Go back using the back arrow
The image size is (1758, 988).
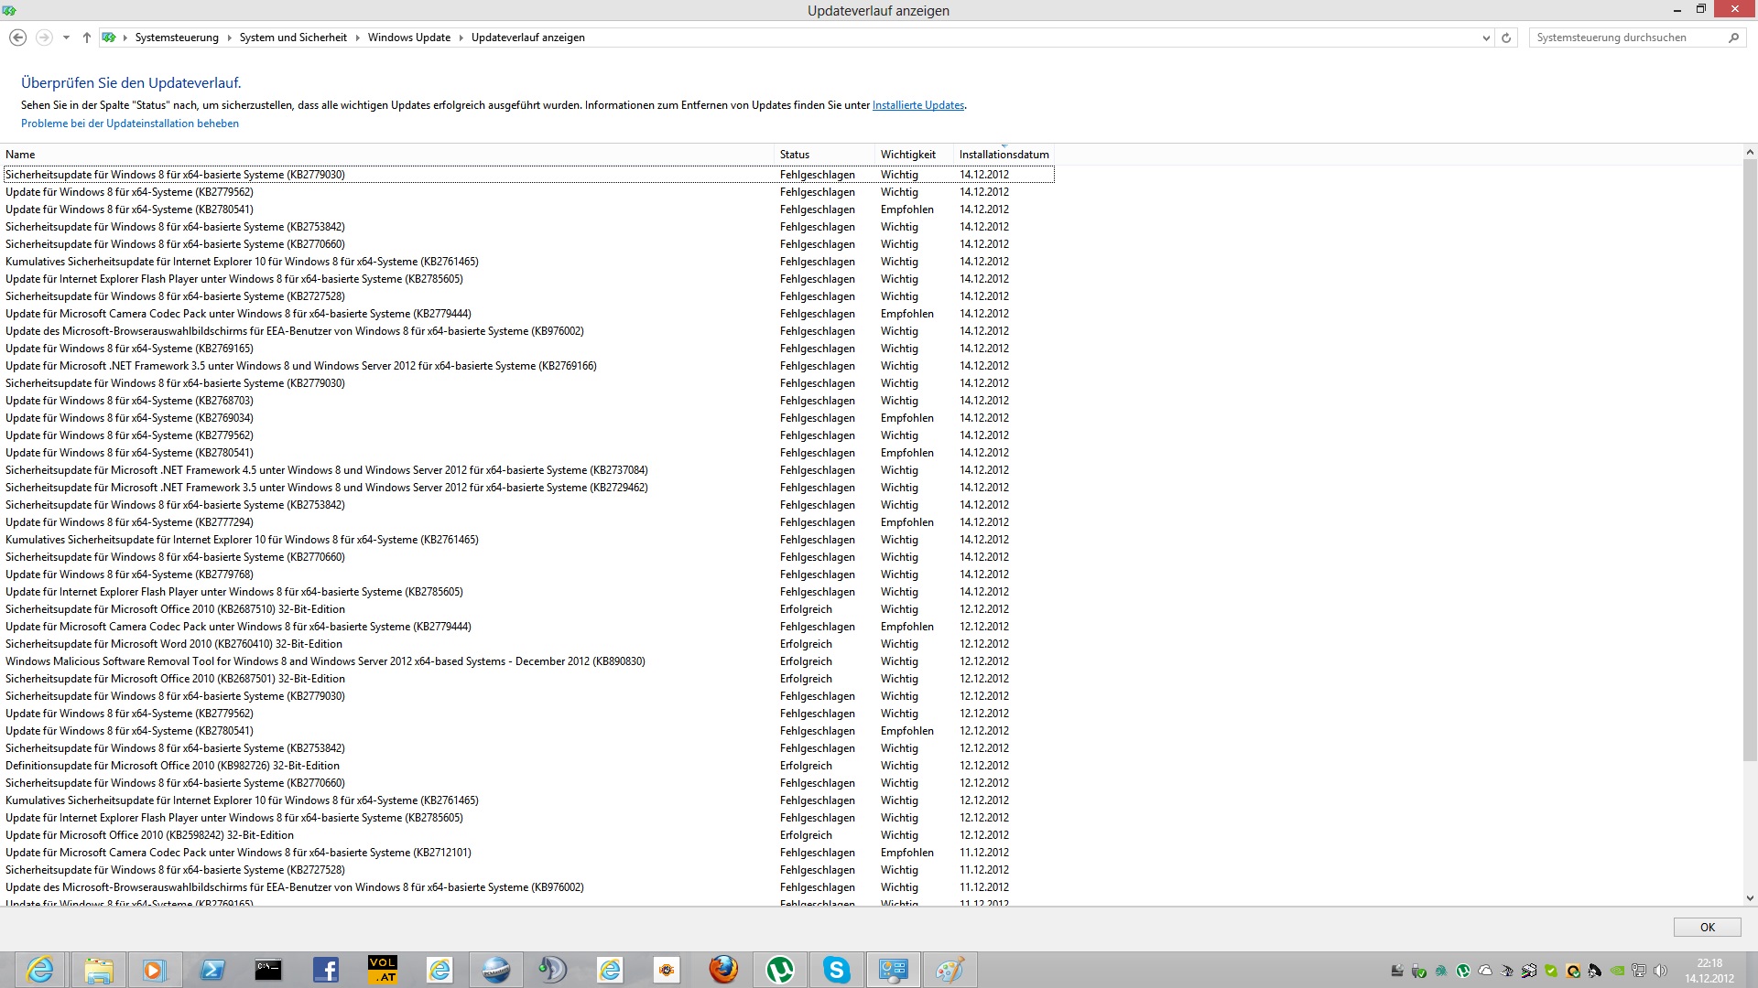[x=17, y=38]
